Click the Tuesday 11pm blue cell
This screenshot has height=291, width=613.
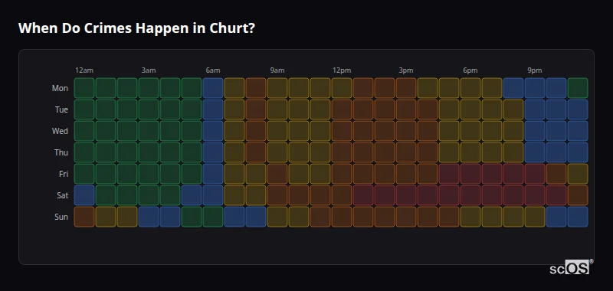(578, 110)
